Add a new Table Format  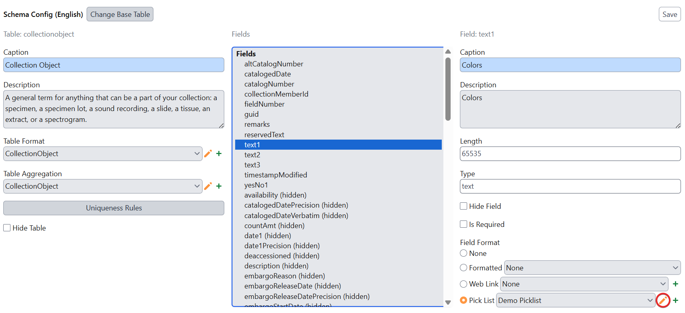[x=219, y=154]
